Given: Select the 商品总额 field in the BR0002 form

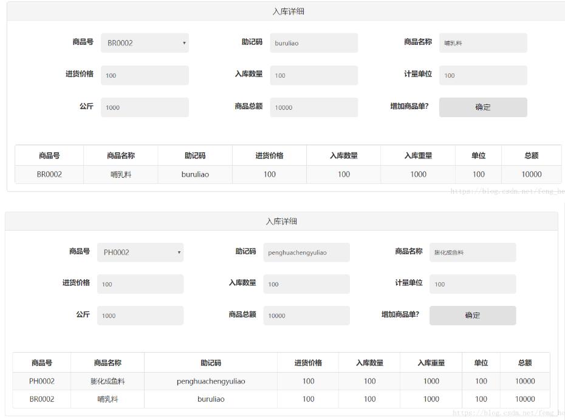Looking at the screenshot, I should 313,107.
